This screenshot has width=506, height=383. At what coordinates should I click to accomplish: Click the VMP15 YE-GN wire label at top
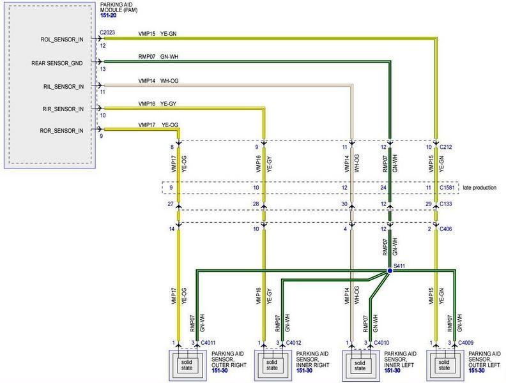[x=157, y=34]
